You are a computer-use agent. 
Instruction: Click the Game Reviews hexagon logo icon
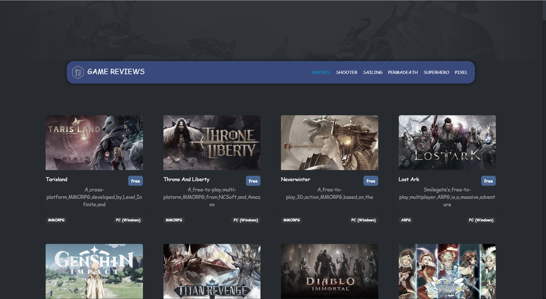[78, 72]
